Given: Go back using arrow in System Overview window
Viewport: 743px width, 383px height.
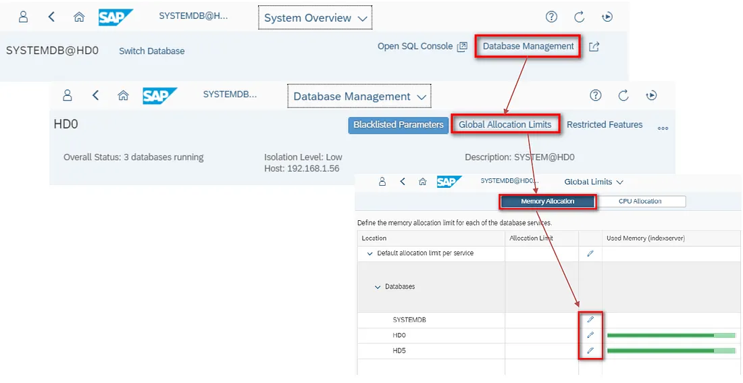Looking at the screenshot, I should 51,17.
